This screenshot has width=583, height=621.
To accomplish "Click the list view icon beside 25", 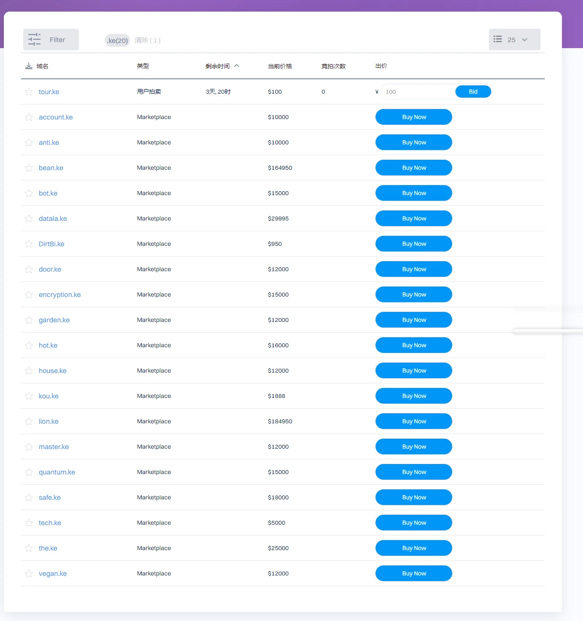I will [498, 39].
